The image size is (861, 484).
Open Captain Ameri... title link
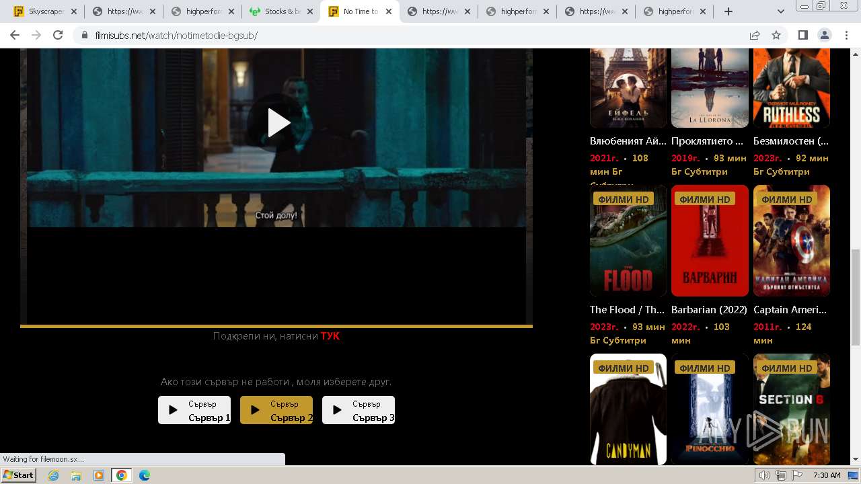(x=790, y=310)
